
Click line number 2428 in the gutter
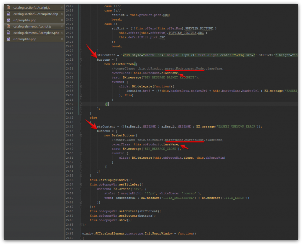pyautogui.click(x=70, y=55)
